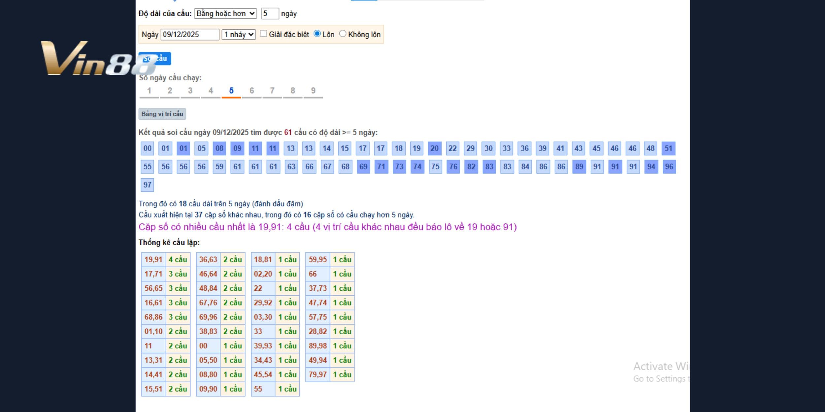Click the 19,91 pair in statistics table
The height and width of the screenshot is (412, 825).
pos(153,260)
